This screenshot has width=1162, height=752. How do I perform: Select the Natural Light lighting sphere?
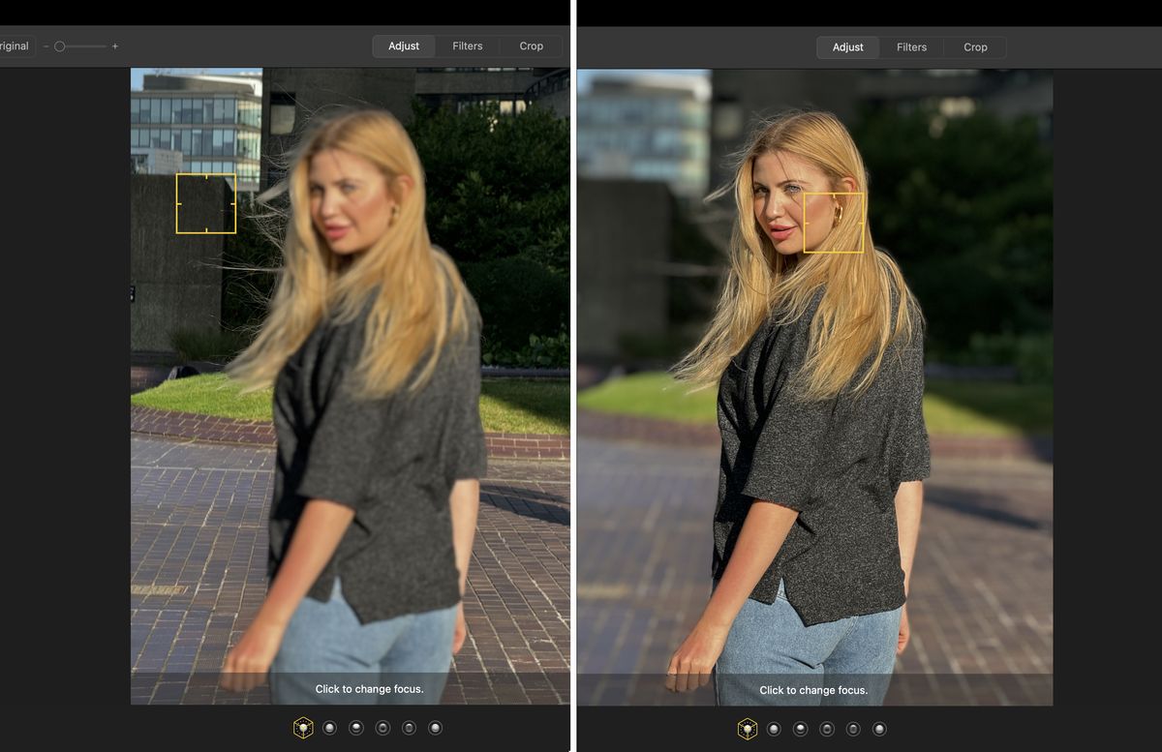coord(329,727)
